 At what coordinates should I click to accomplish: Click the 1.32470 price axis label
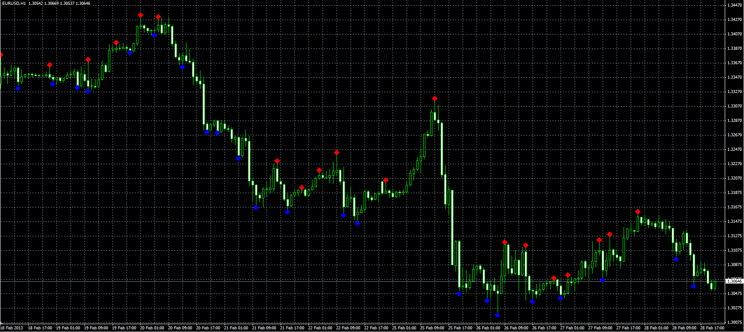tap(735, 149)
